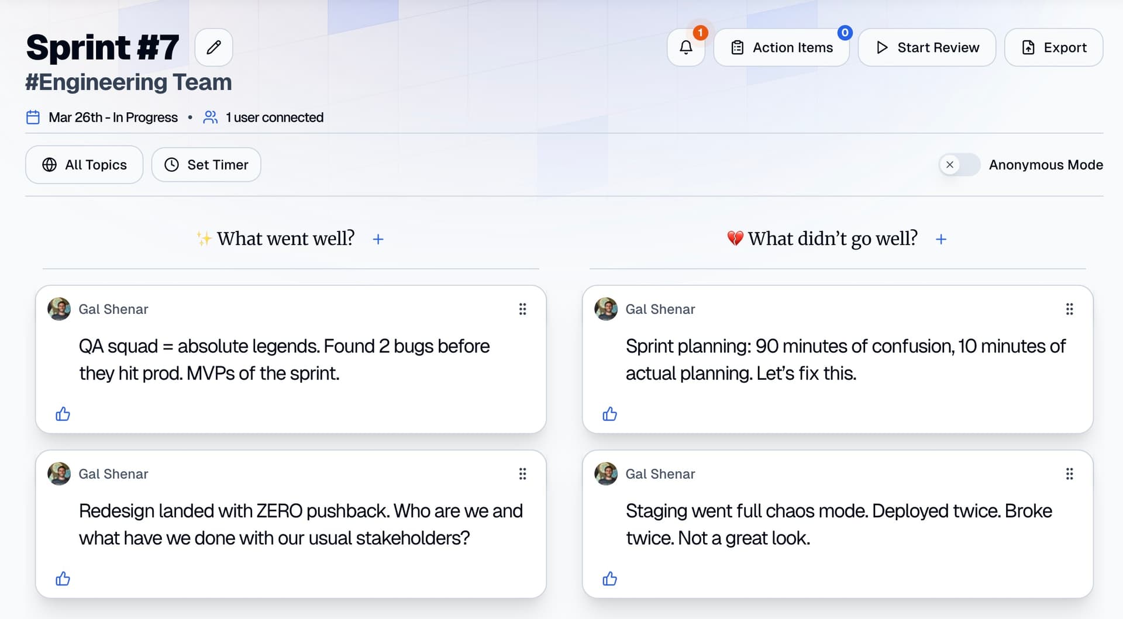The image size is (1123, 619).
Task: Open options menu on Sprint planning card
Action: point(1069,309)
